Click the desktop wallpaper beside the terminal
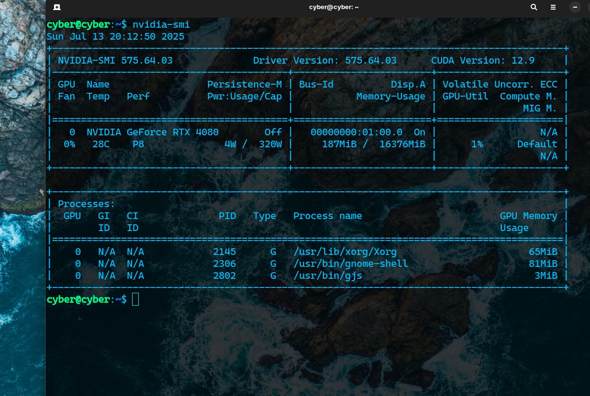590x396 pixels. point(22,191)
